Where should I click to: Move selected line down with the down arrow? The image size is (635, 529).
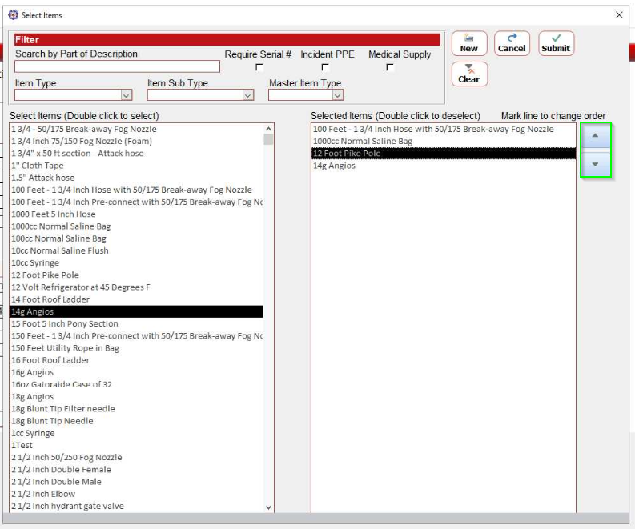[x=595, y=165]
